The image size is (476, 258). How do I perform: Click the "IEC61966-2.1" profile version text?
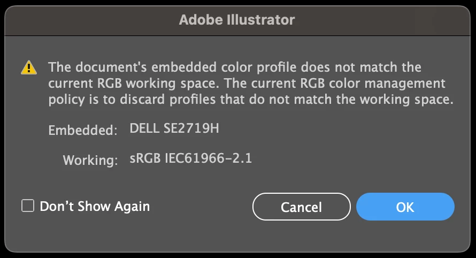coord(209,158)
